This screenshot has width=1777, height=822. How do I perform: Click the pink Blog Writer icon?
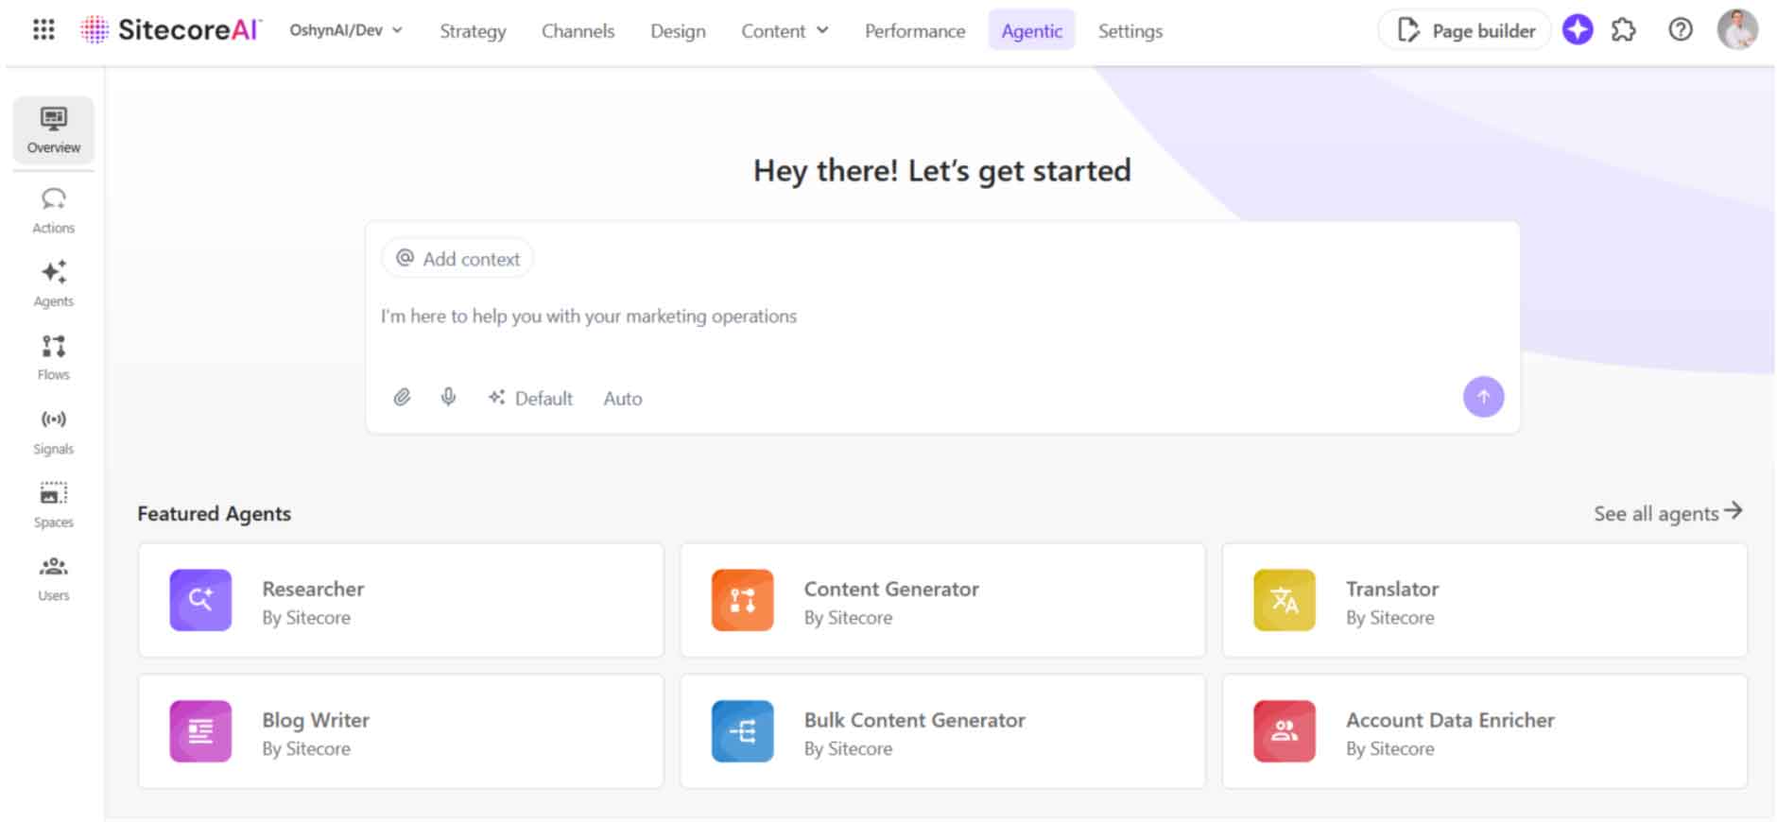(200, 731)
